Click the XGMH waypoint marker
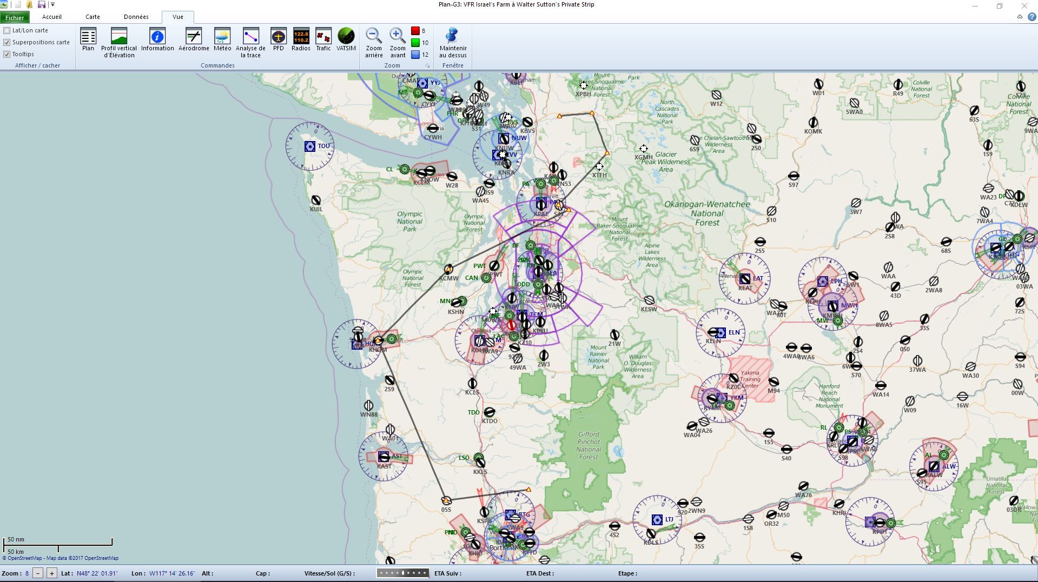 click(644, 149)
